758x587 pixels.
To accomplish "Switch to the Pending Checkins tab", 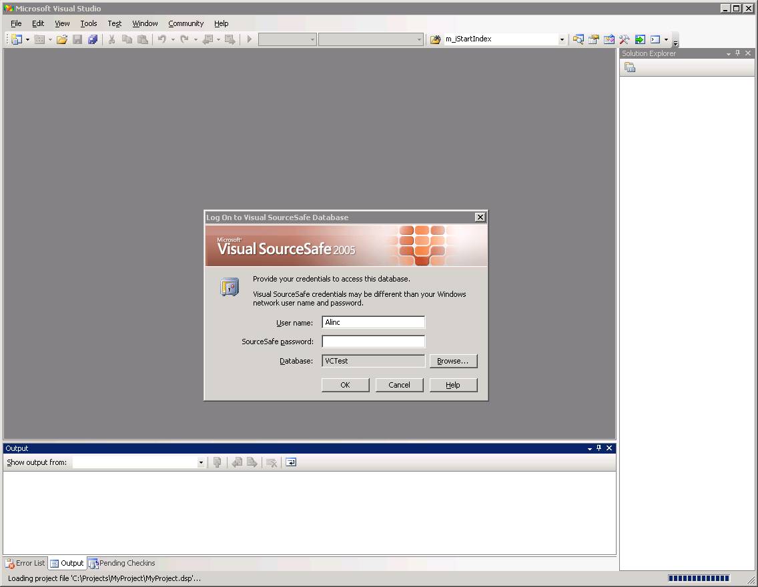I will coord(121,563).
